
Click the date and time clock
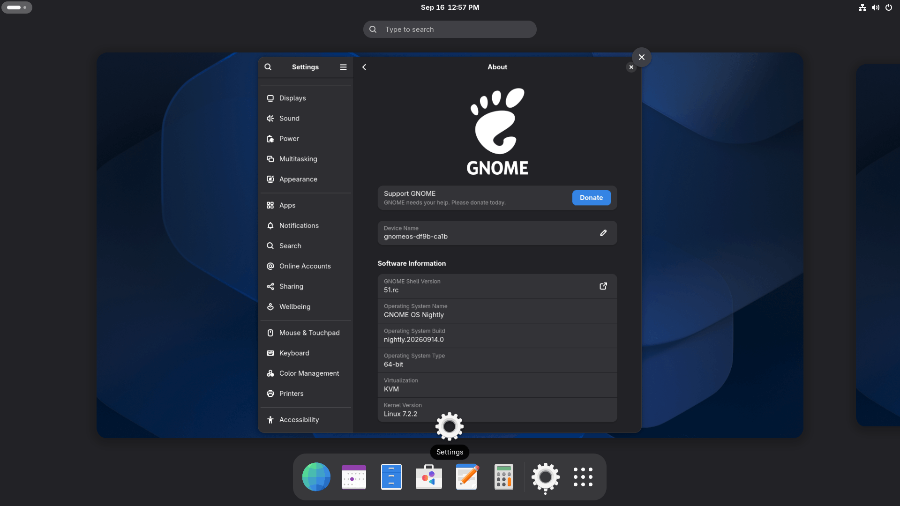(450, 7)
